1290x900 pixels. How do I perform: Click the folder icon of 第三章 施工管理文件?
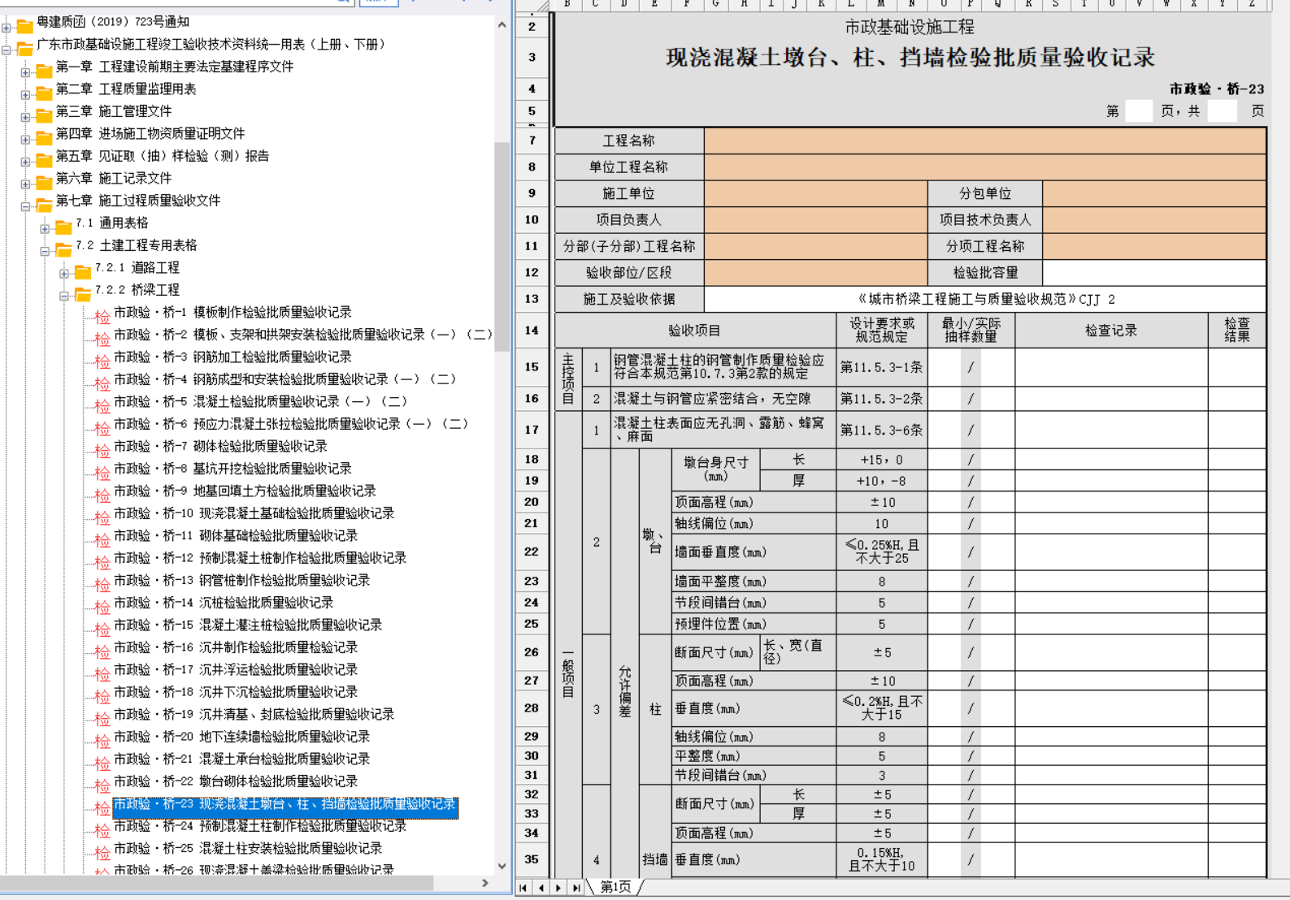(x=44, y=113)
